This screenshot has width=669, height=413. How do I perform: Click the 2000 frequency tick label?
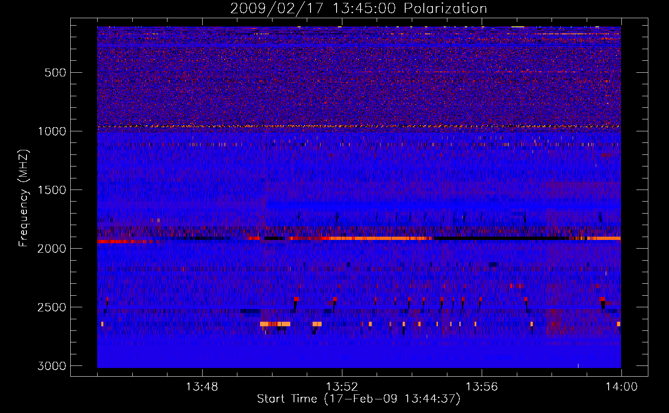pos(52,249)
